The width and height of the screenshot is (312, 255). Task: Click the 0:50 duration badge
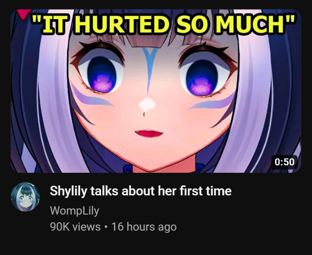[x=285, y=162]
